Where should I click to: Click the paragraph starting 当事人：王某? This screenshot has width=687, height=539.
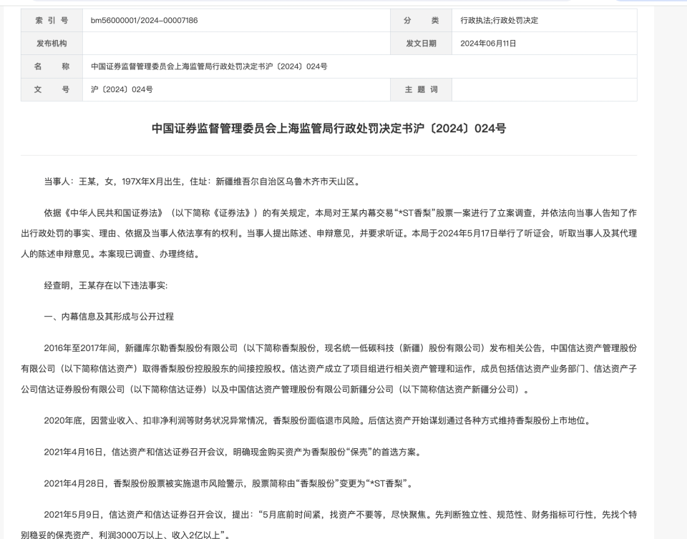click(x=203, y=182)
